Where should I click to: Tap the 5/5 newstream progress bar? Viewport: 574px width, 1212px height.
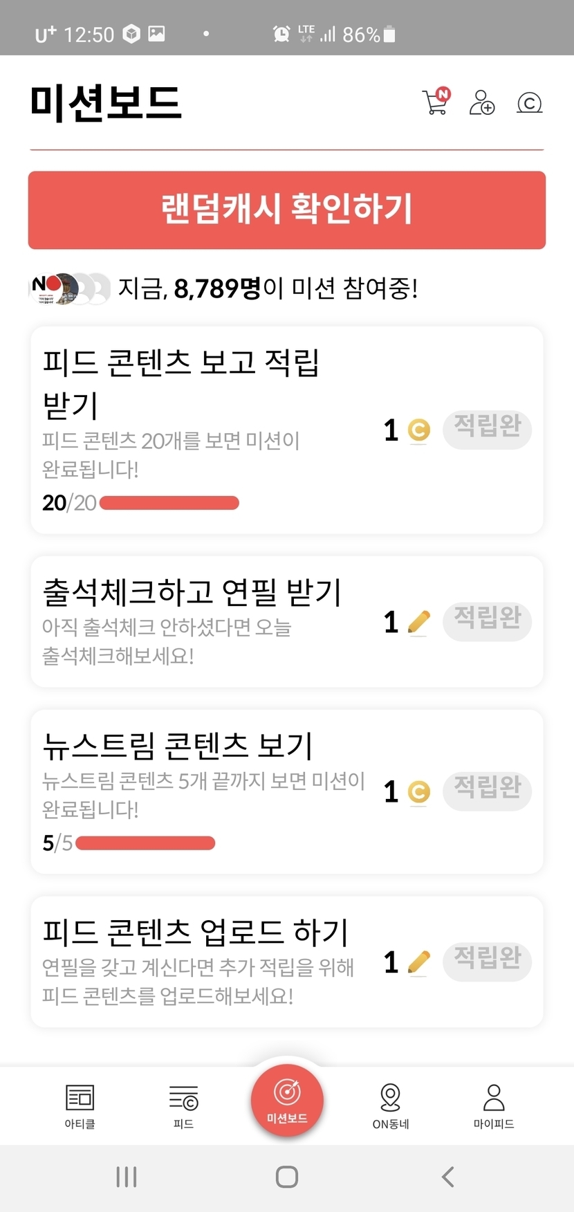point(145,843)
